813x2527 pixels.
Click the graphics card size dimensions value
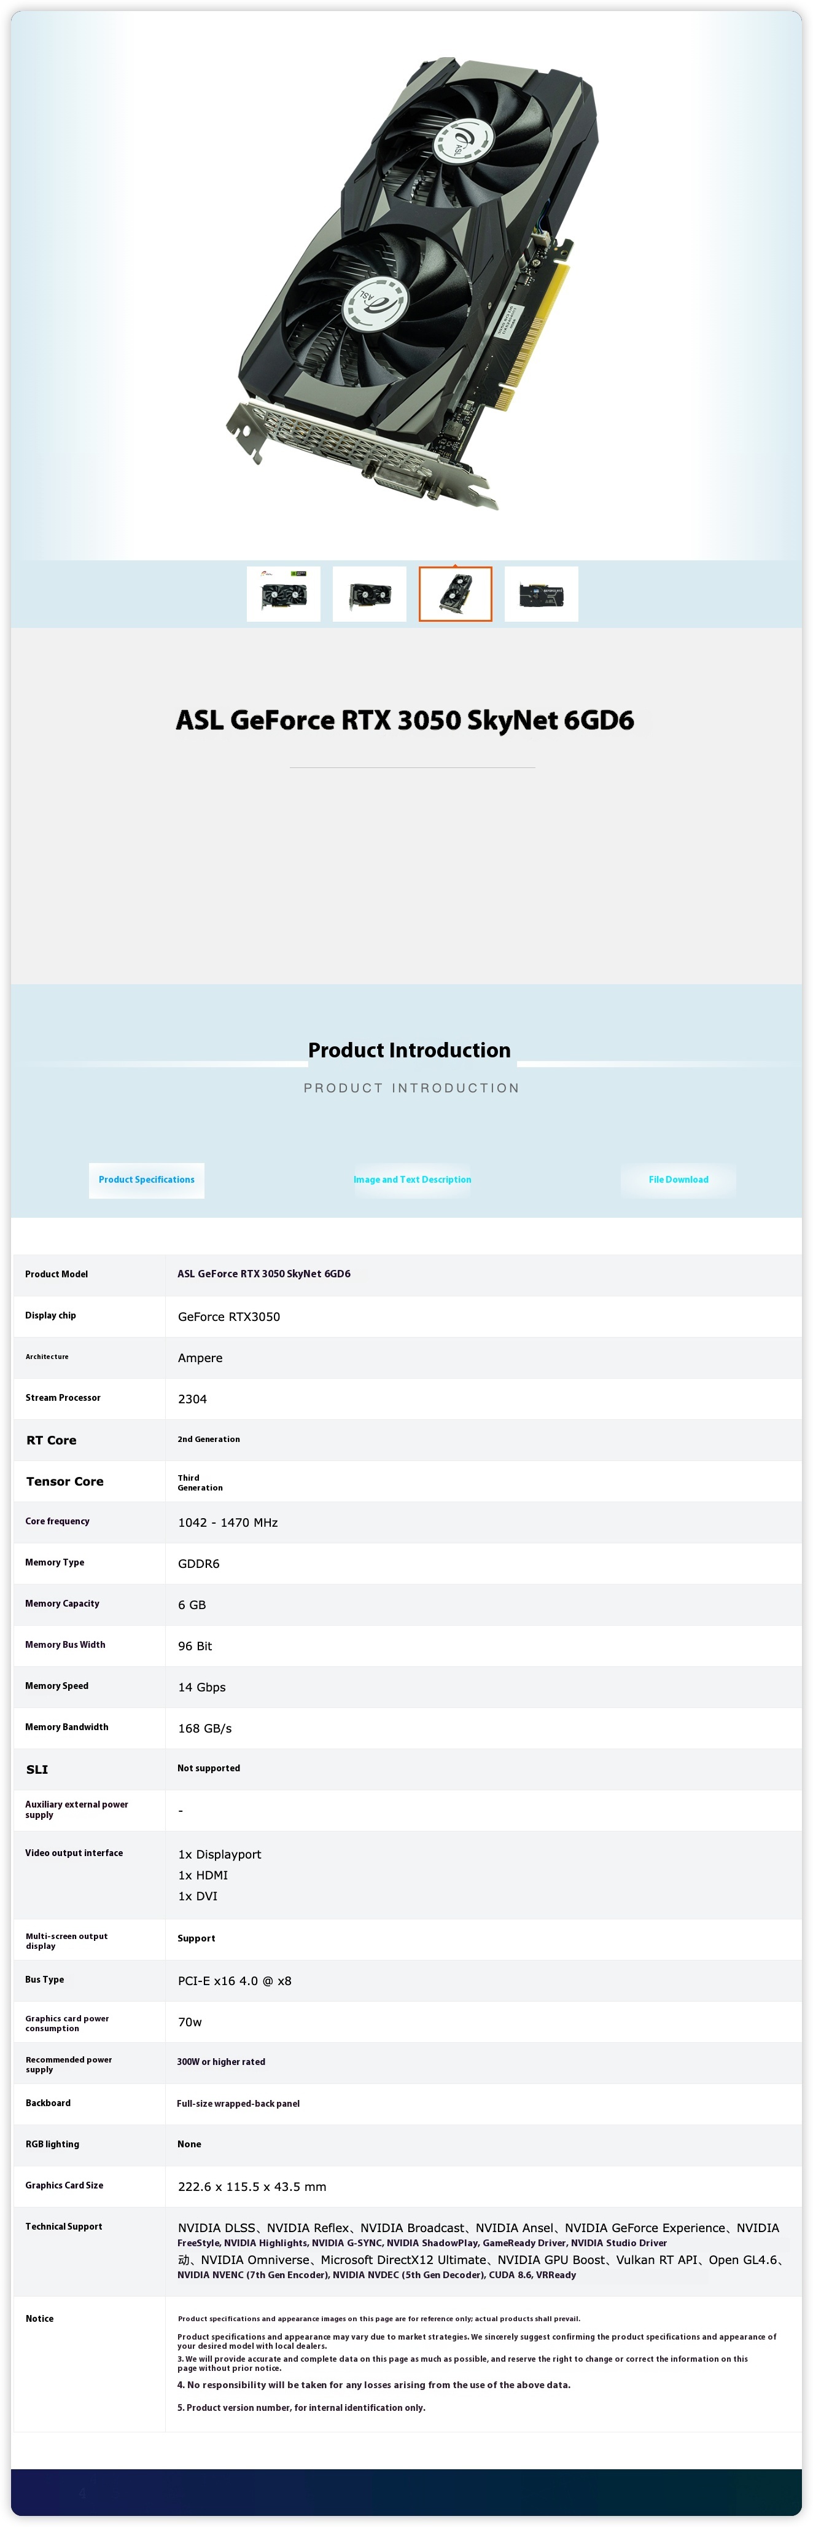[x=252, y=2187]
